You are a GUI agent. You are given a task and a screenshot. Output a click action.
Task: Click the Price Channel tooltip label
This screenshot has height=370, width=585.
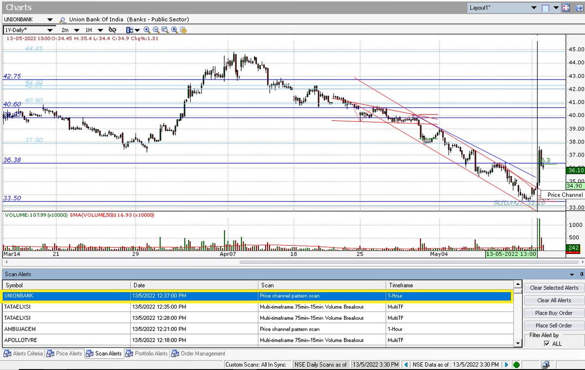565,195
